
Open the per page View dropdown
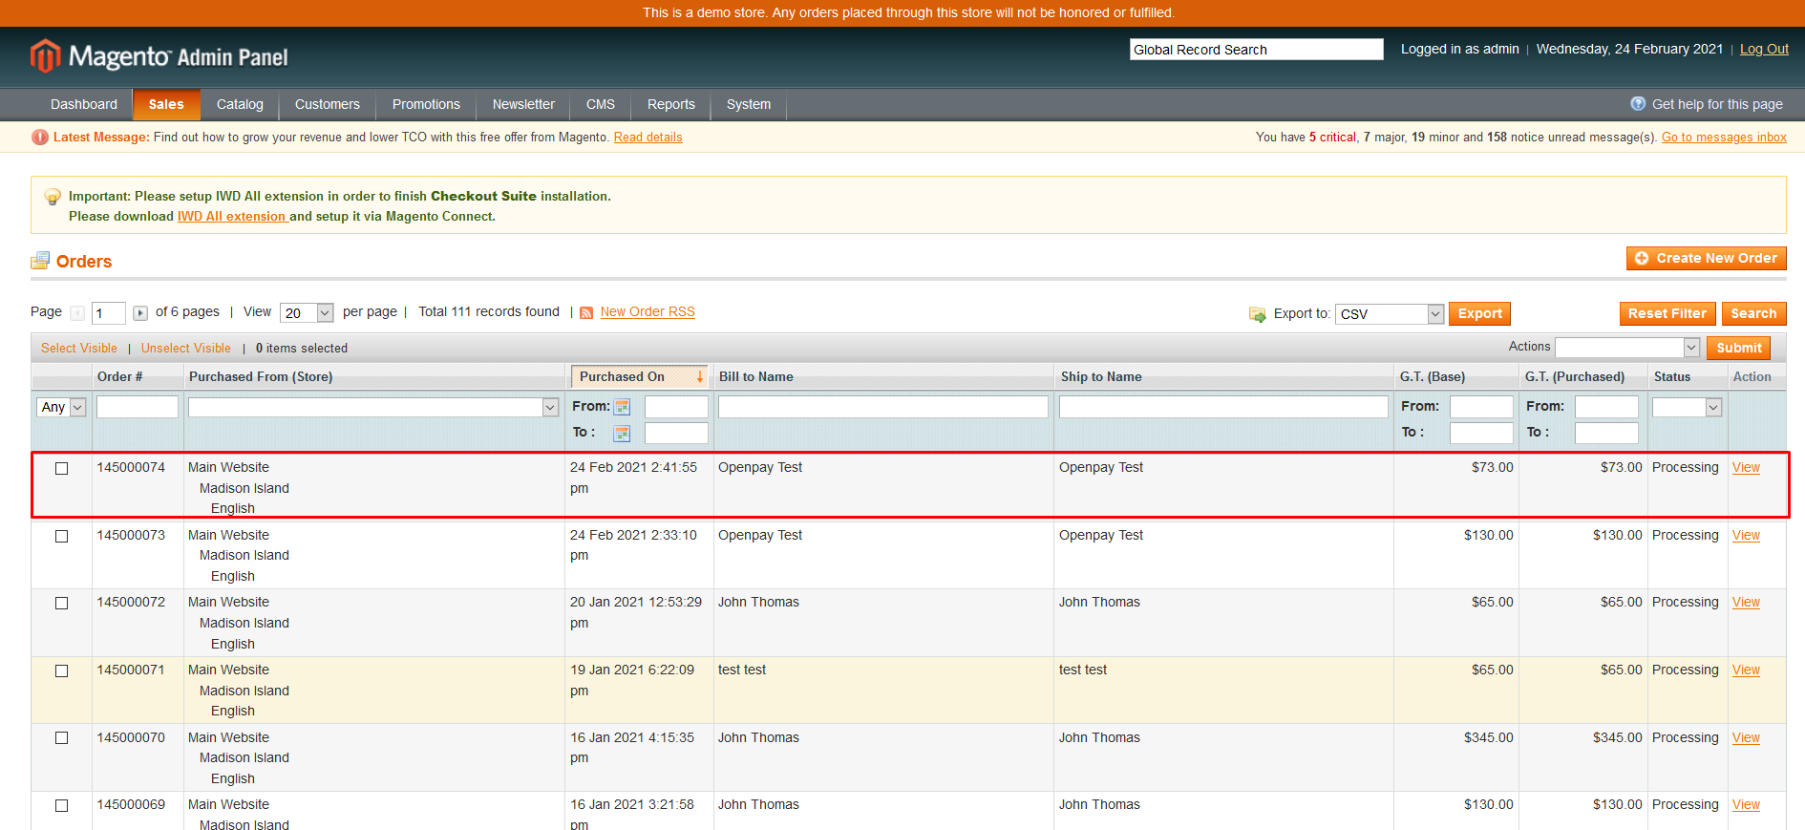pyautogui.click(x=307, y=313)
